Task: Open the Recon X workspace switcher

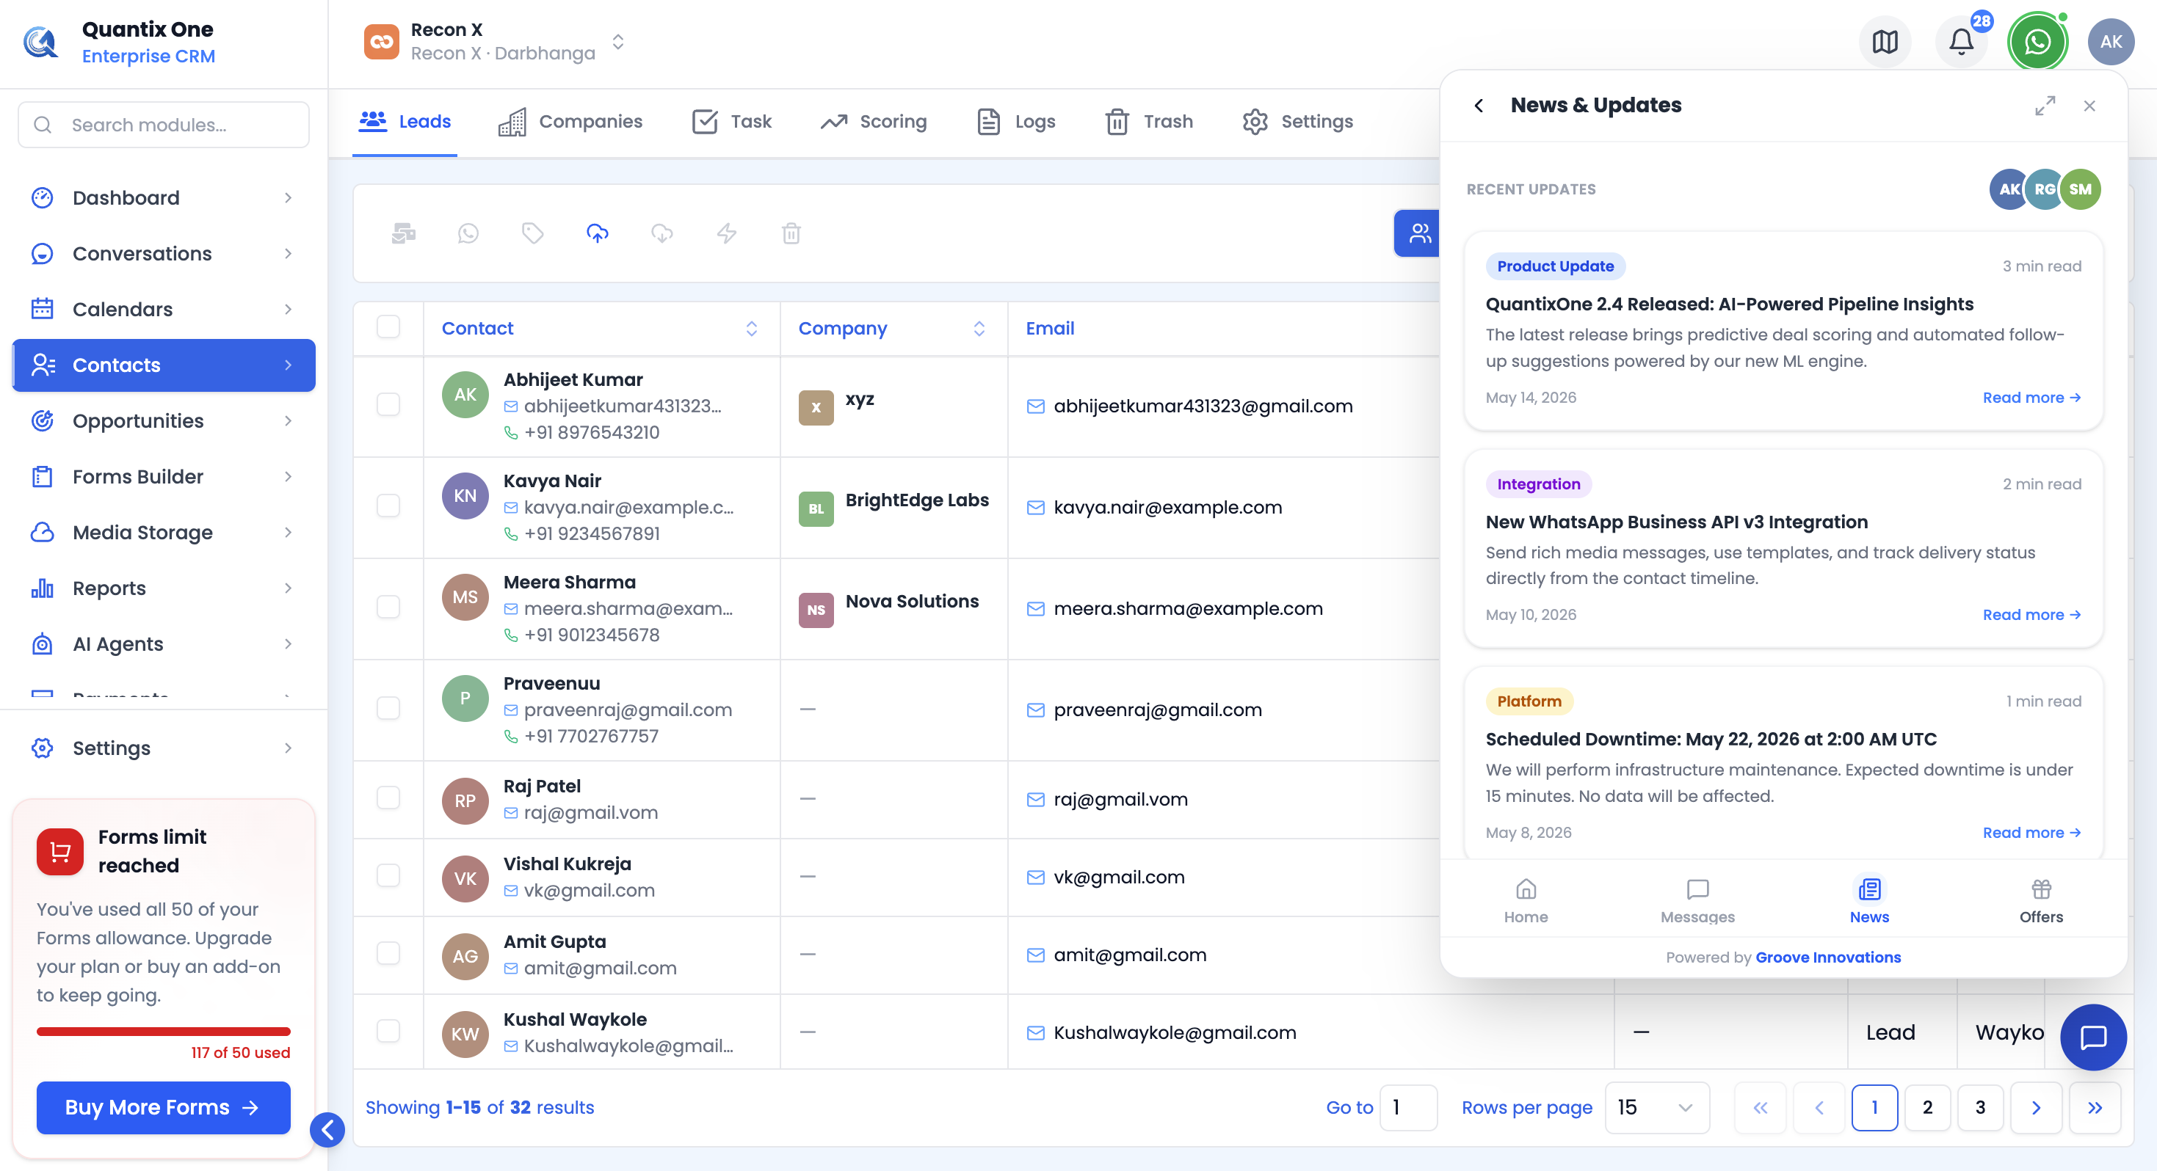Action: pos(494,41)
